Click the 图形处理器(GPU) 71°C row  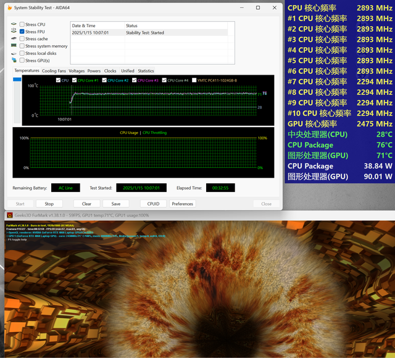340,156
